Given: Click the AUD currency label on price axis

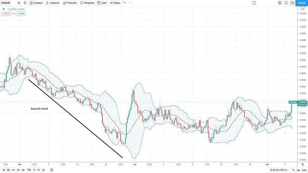Looking at the screenshot, I should point(303,9).
